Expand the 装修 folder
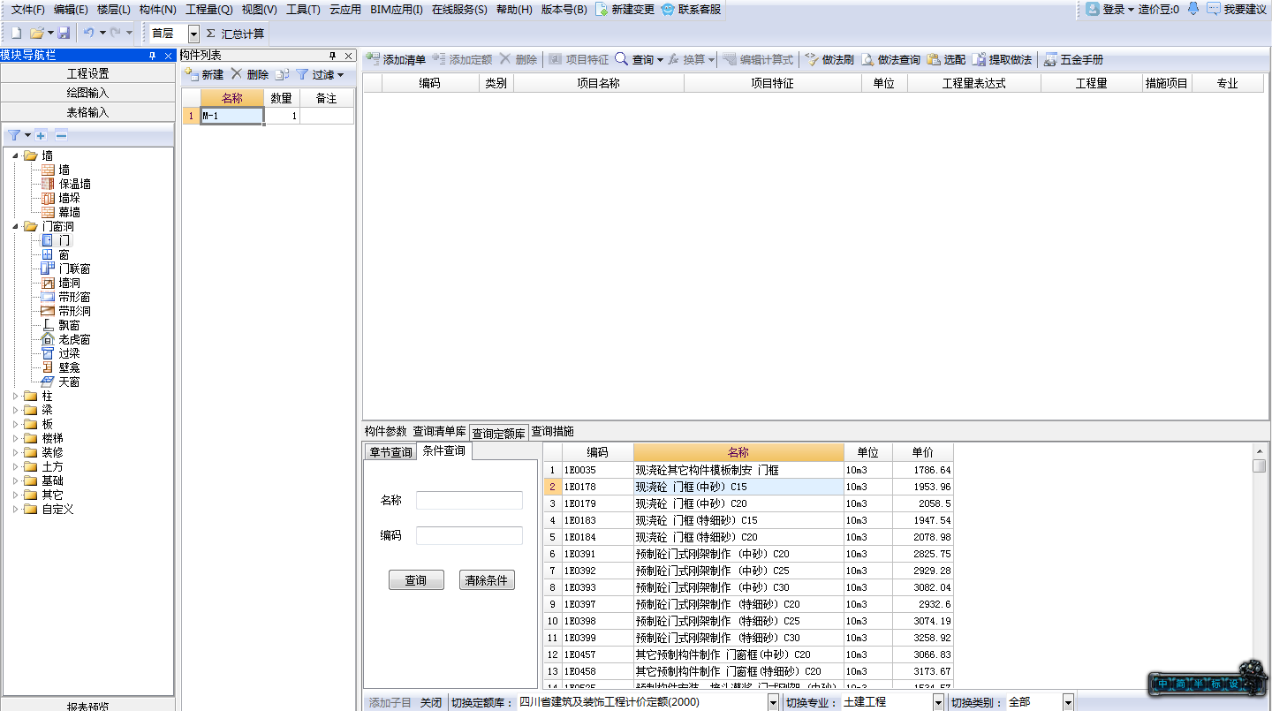Screen dimensions: 1272x711 point(15,452)
